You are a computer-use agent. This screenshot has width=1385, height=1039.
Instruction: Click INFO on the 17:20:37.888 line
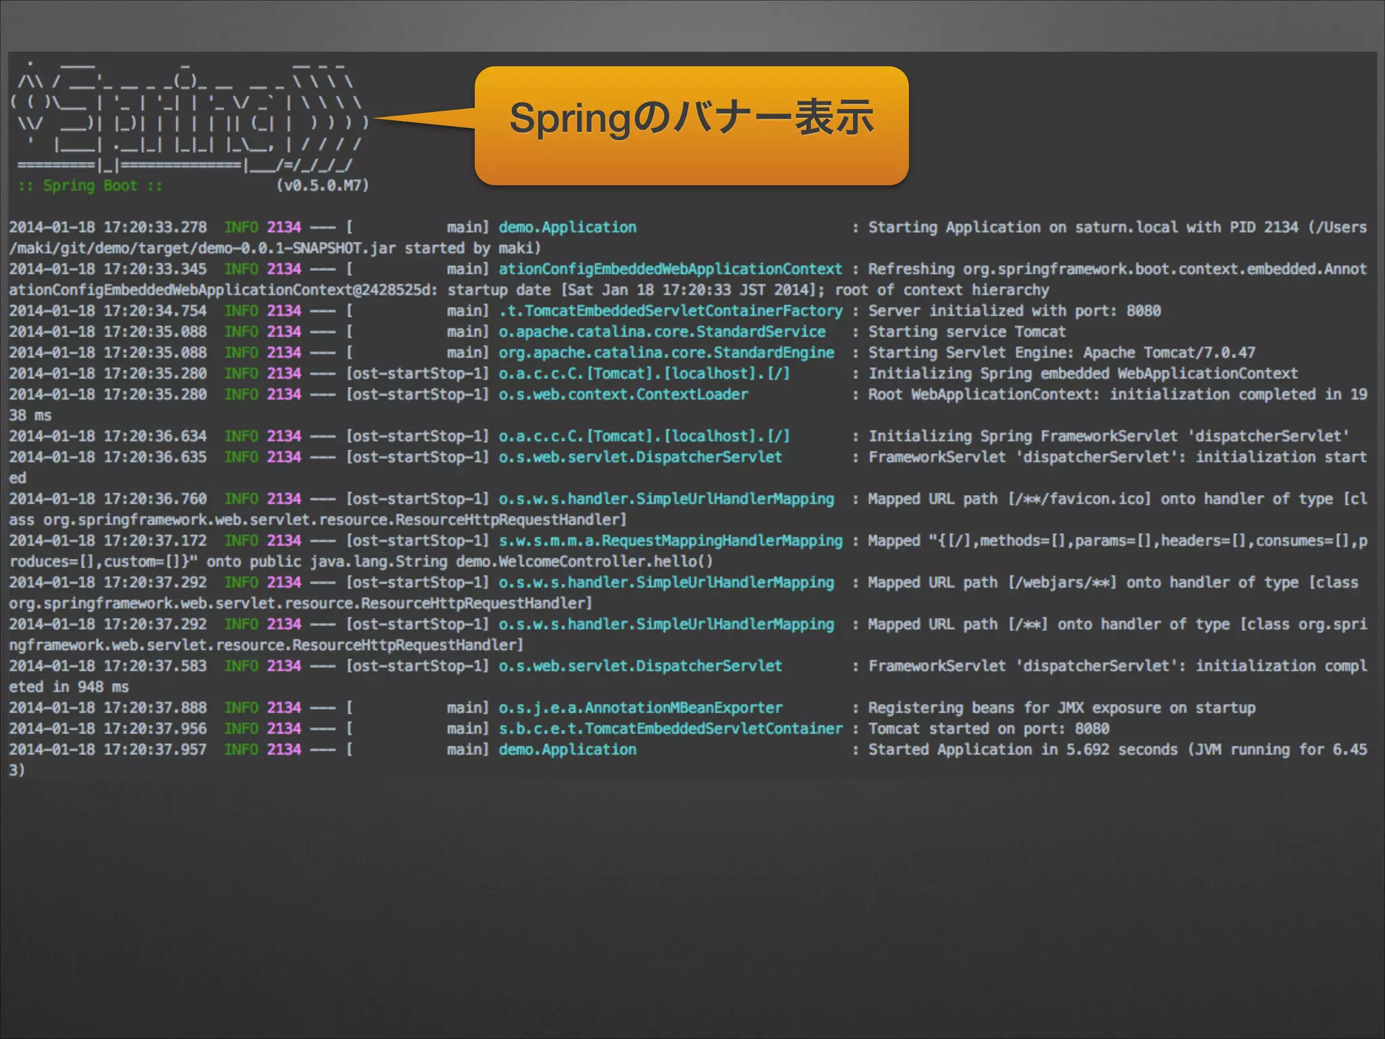(241, 708)
